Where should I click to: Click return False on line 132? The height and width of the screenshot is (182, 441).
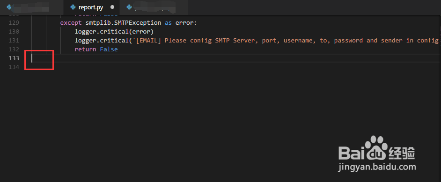[96, 49]
